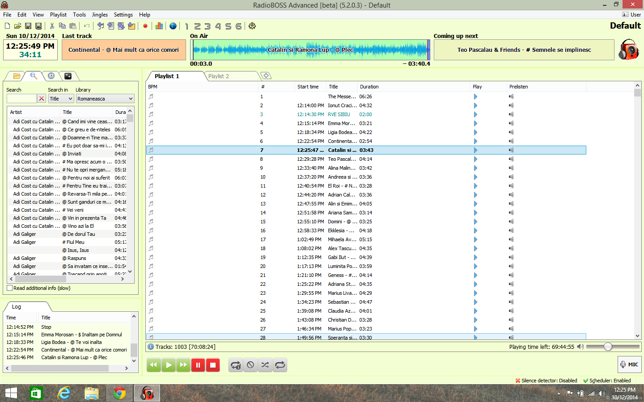The image size is (644, 402).
Task: Open the Settings menu
Action: point(123,15)
